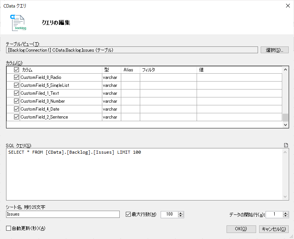Click the SQL query box scroll up arrow
The height and width of the screenshot is (239, 294).
tap(285, 152)
